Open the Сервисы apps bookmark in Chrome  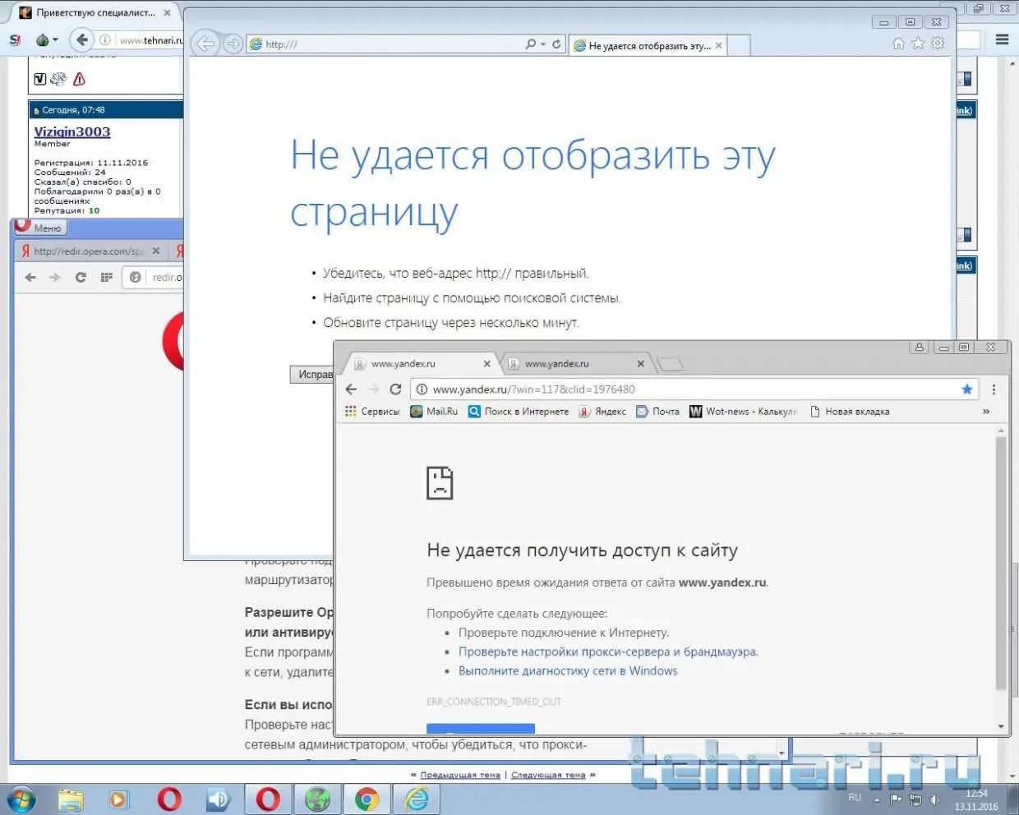coord(372,412)
